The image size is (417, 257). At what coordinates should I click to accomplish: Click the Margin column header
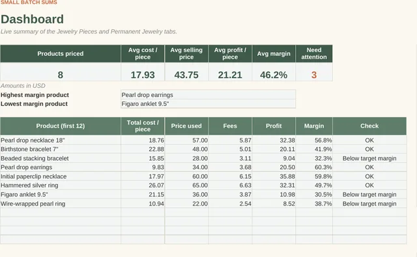coord(314,126)
